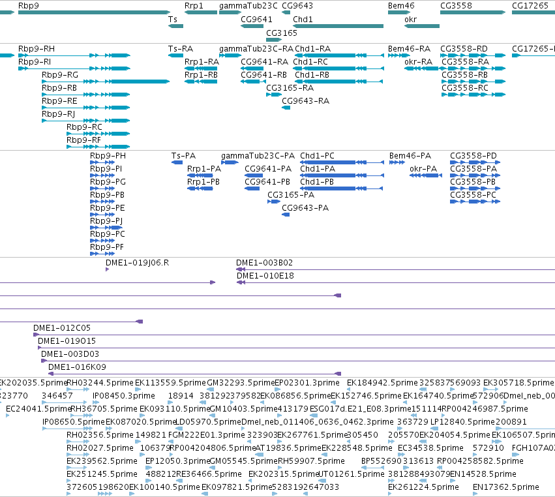Screen dimensions: 555x497
Task: Select the CG9643 gene label
Action: tap(297, 6)
